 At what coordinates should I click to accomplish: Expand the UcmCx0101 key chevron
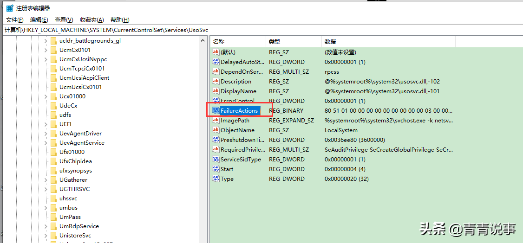[46, 50]
